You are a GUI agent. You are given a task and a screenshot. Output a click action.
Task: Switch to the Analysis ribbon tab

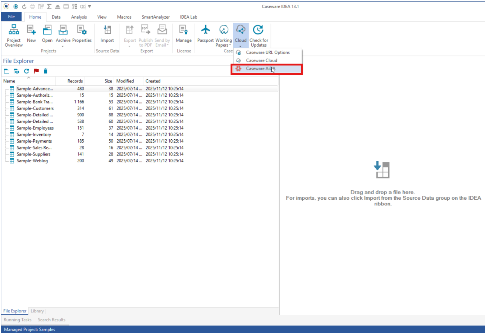(79, 17)
